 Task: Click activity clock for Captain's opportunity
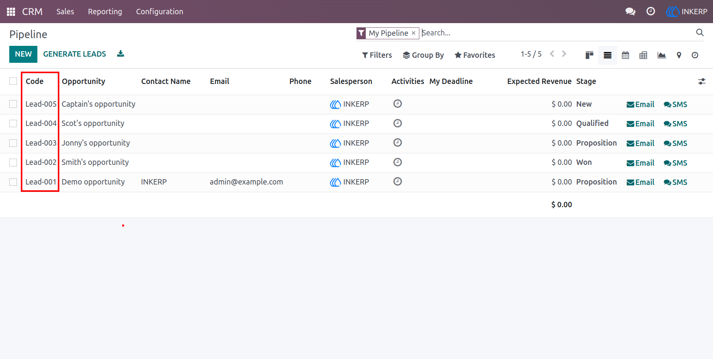(398, 104)
